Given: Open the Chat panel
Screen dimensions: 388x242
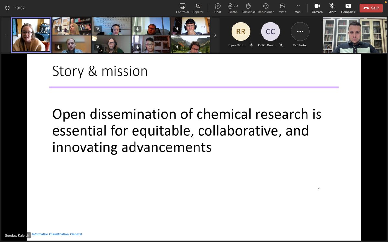Looking at the screenshot, I should (x=218, y=8).
